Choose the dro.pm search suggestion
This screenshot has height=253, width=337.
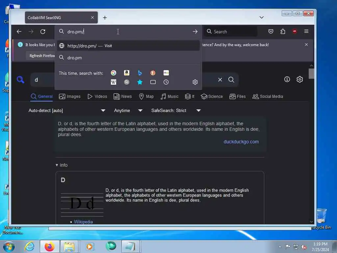pos(128,58)
